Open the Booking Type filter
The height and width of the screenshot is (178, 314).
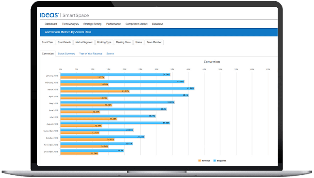(104, 42)
